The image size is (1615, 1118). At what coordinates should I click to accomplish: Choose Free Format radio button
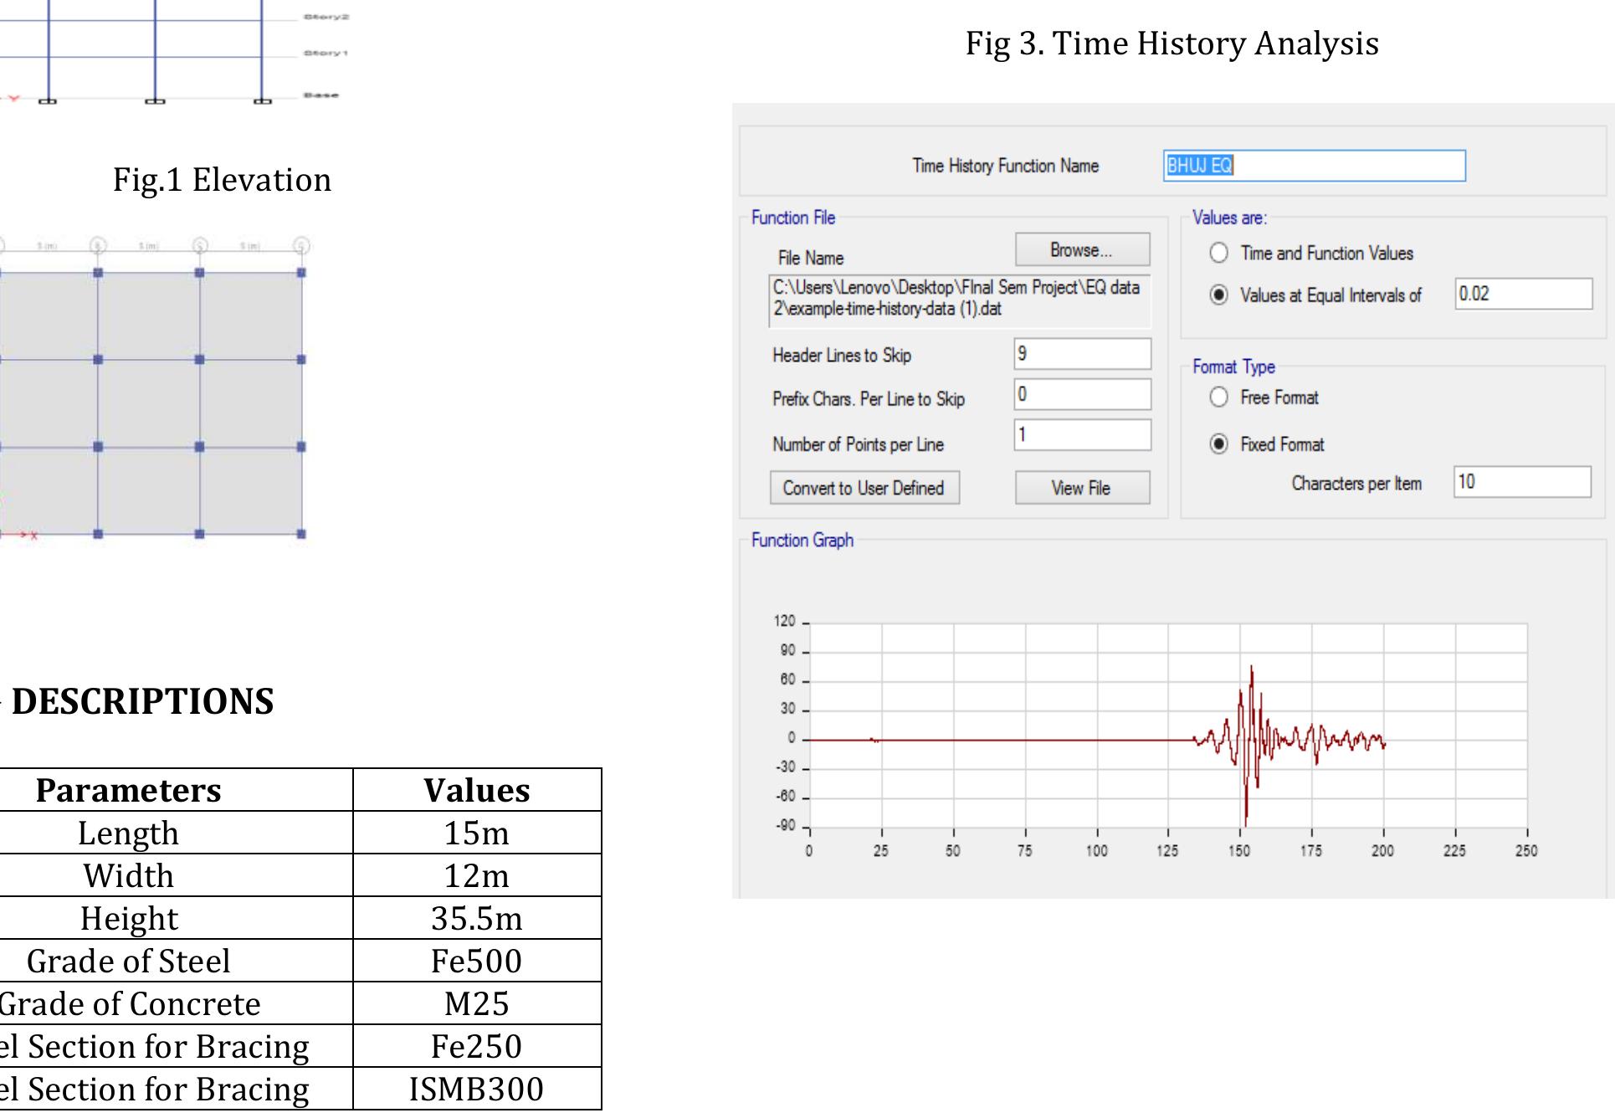1219,397
